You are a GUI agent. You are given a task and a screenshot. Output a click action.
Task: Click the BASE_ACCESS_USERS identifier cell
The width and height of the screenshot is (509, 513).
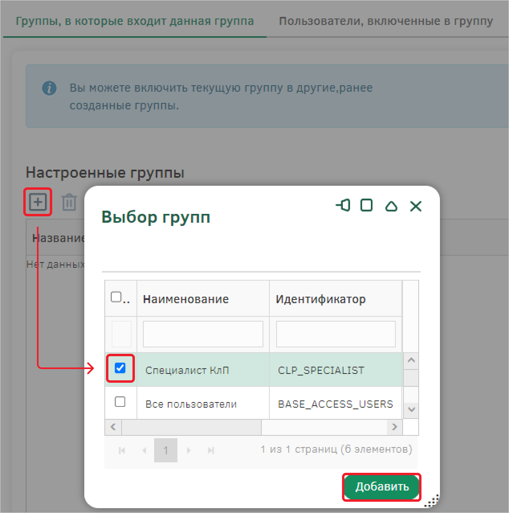pos(336,404)
